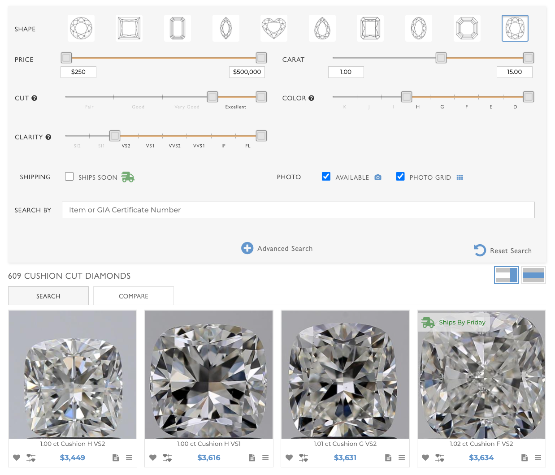Open the Search tab
The width and height of the screenshot is (555, 475).
point(48,296)
